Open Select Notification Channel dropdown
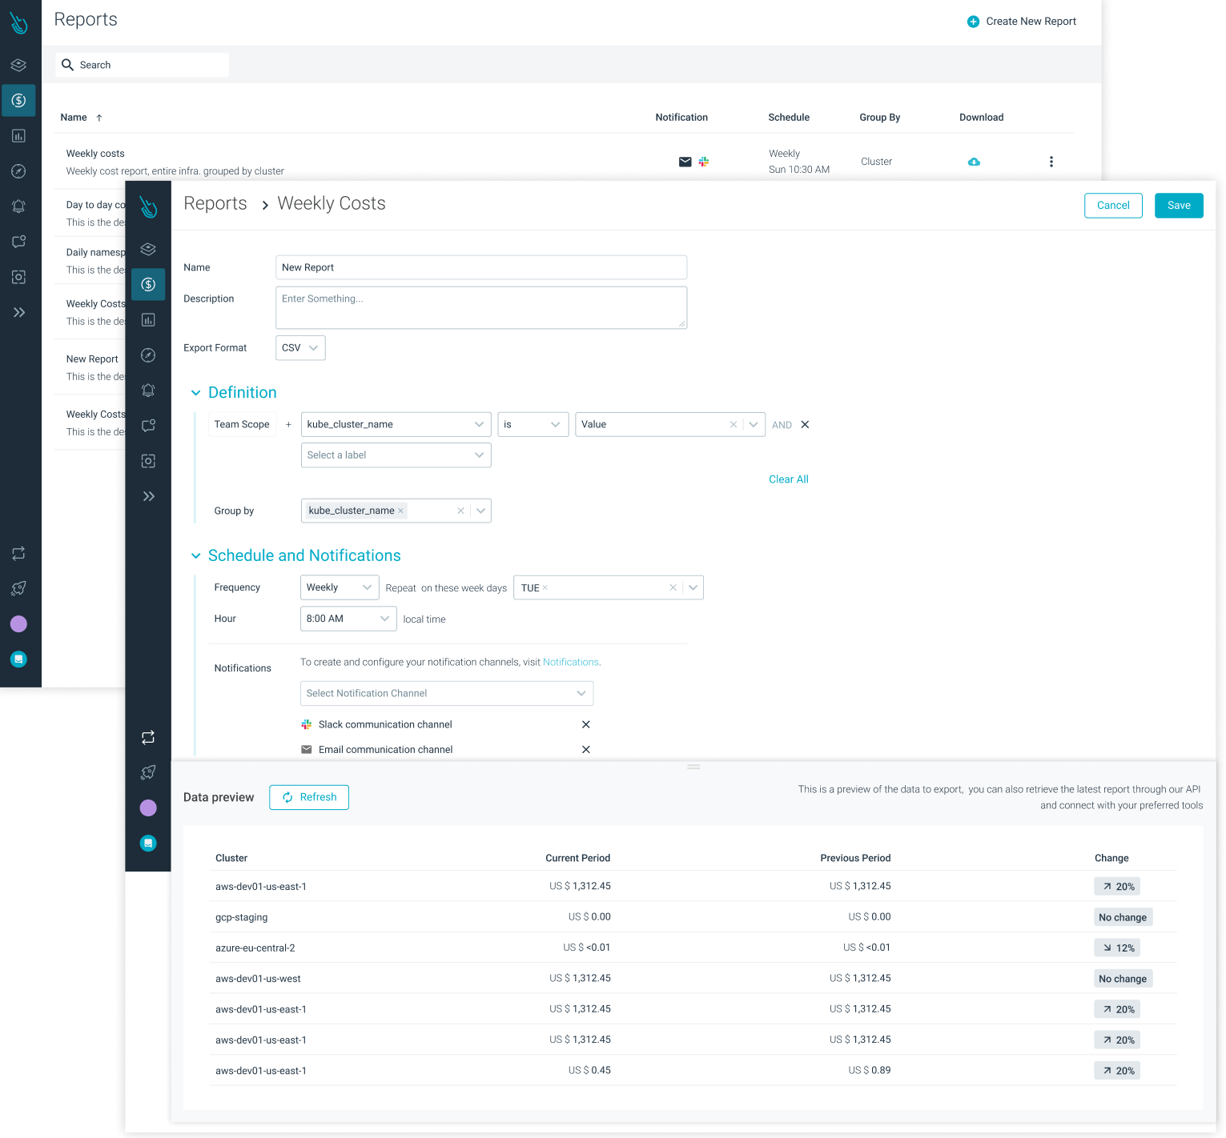The height and width of the screenshot is (1138, 1226). pos(446,693)
